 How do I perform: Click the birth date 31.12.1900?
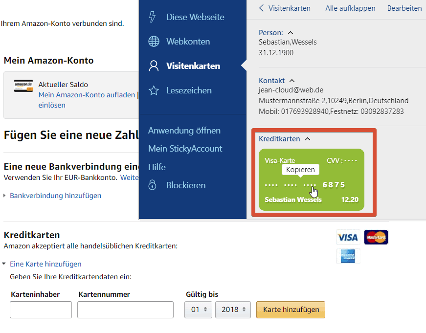click(x=276, y=53)
